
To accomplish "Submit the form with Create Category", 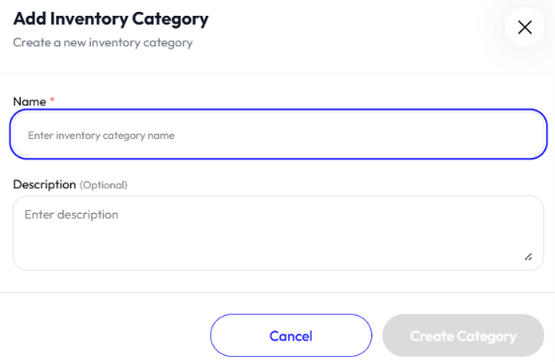I will [x=463, y=335].
